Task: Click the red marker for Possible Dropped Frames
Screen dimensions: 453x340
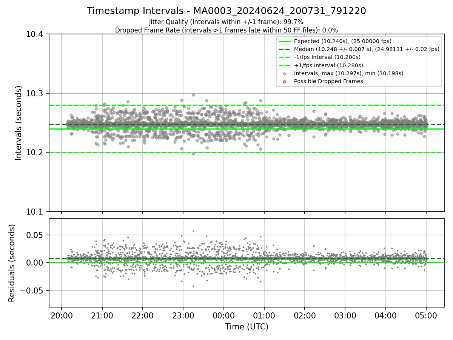Action: pyautogui.click(x=285, y=82)
